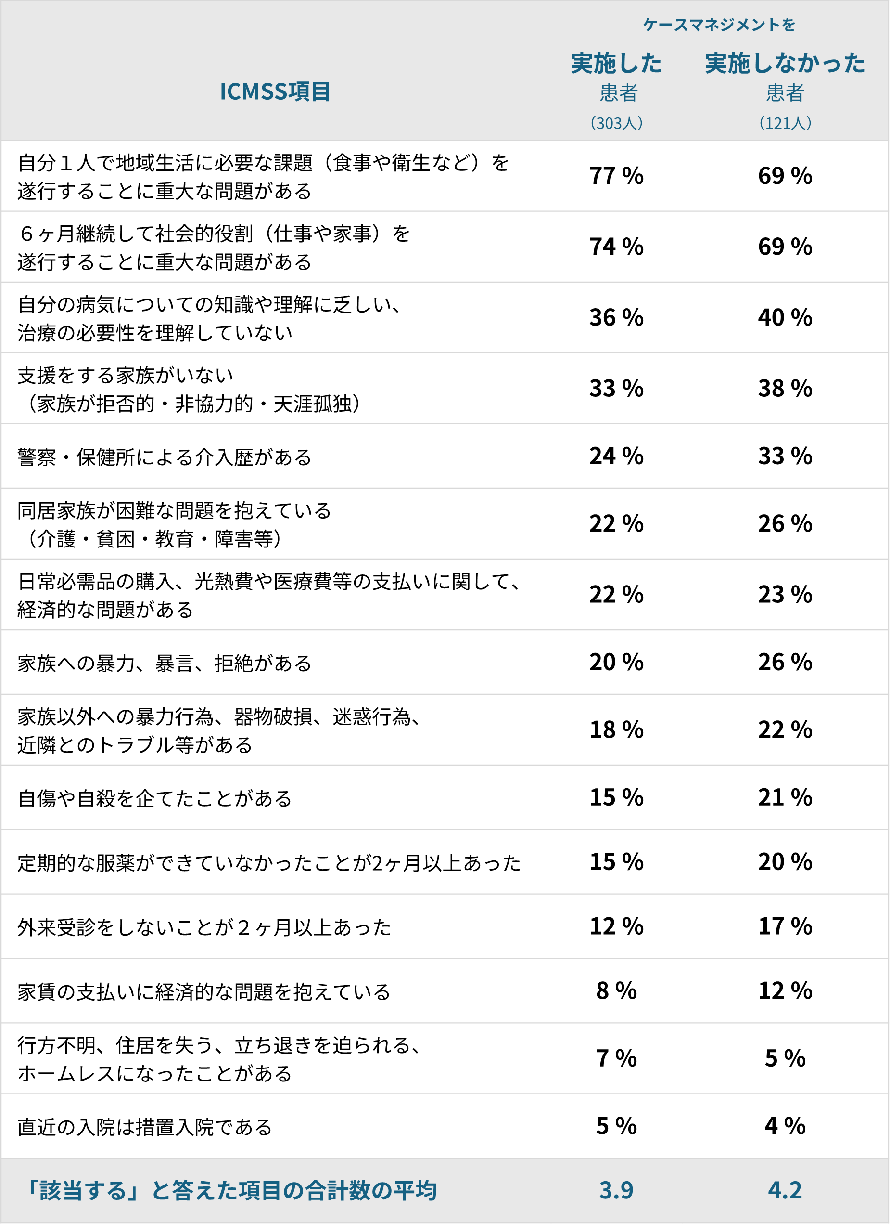Click the ケースマネジメントを heading

[719, 25]
